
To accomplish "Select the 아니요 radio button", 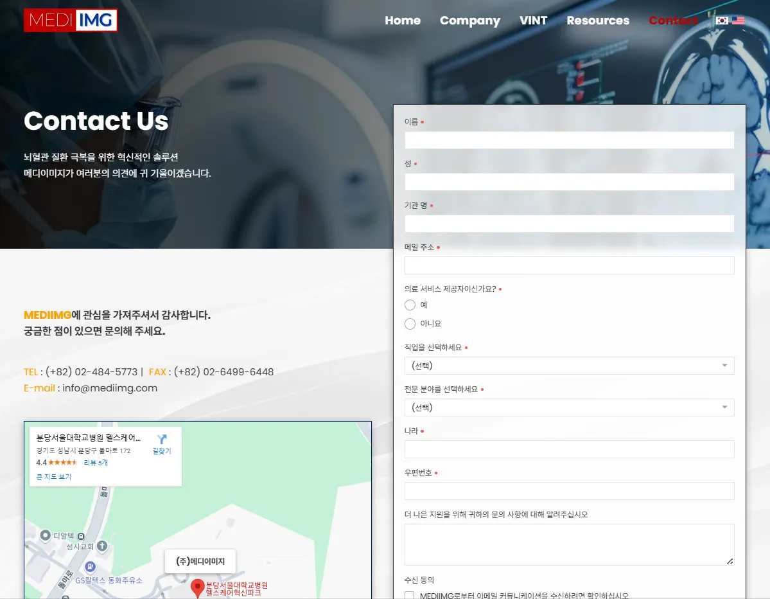I will pyautogui.click(x=410, y=324).
